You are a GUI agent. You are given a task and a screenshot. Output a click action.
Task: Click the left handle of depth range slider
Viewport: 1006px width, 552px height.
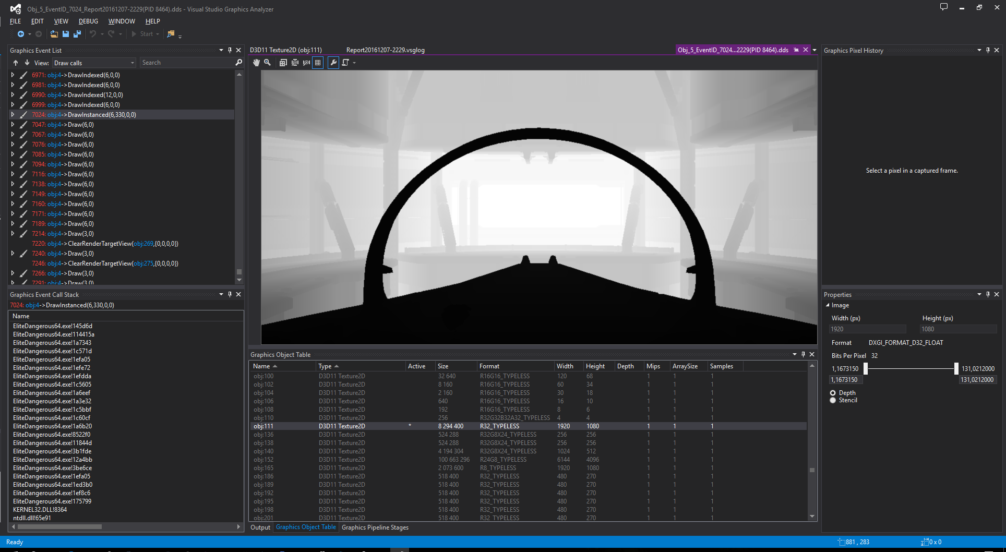[866, 368]
